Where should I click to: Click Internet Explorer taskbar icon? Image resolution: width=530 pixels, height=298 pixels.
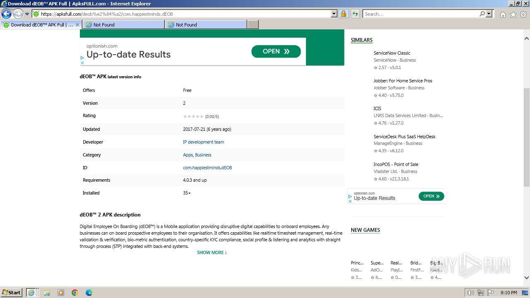(32, 293)
